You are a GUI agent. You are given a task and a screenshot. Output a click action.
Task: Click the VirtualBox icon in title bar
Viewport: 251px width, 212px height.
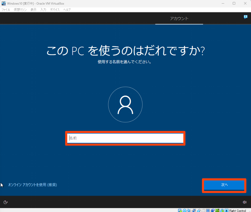4,3
